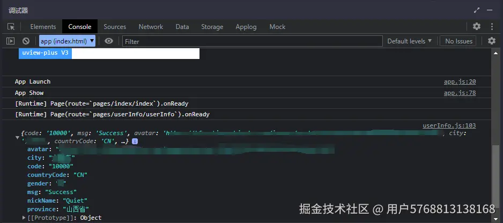Click the nickName: "Quiet" property
This screenshot has width=503, height=223.
tap(57, 200)
